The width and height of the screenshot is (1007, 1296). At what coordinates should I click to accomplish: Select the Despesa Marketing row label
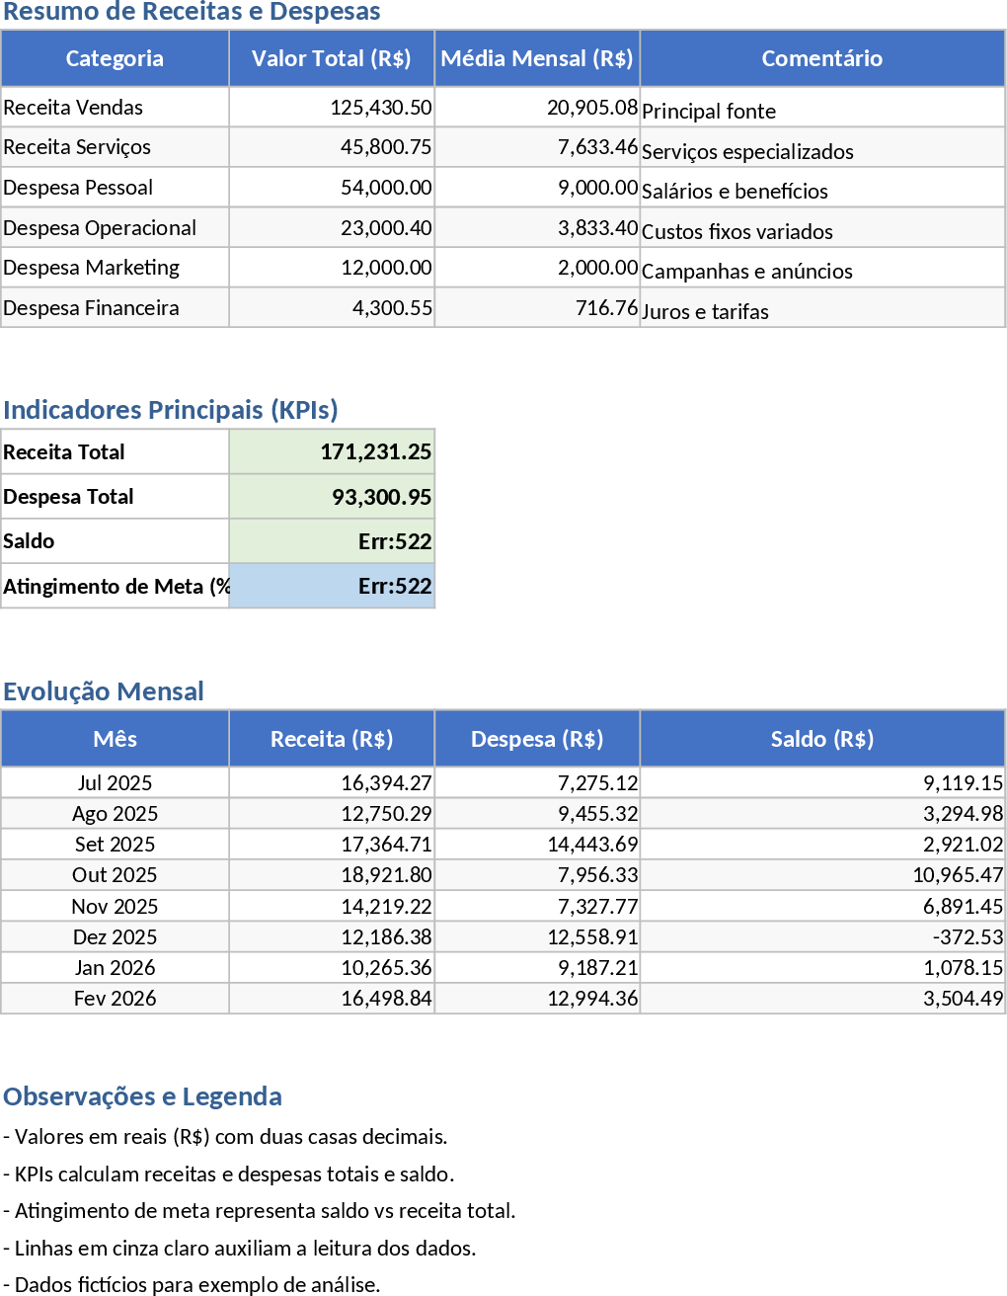point(115,268)
